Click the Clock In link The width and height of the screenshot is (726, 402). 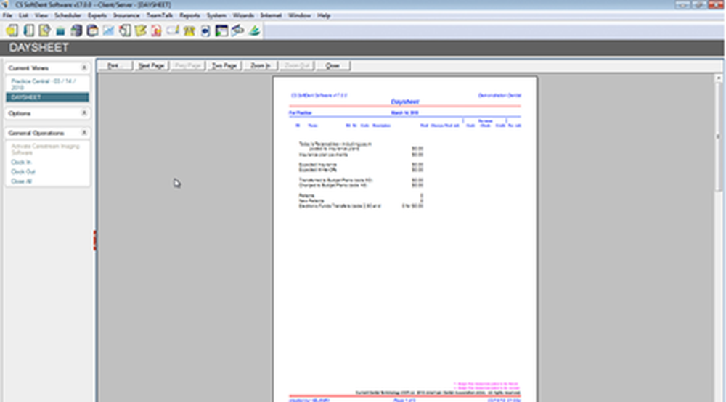(x=21, y=163)
